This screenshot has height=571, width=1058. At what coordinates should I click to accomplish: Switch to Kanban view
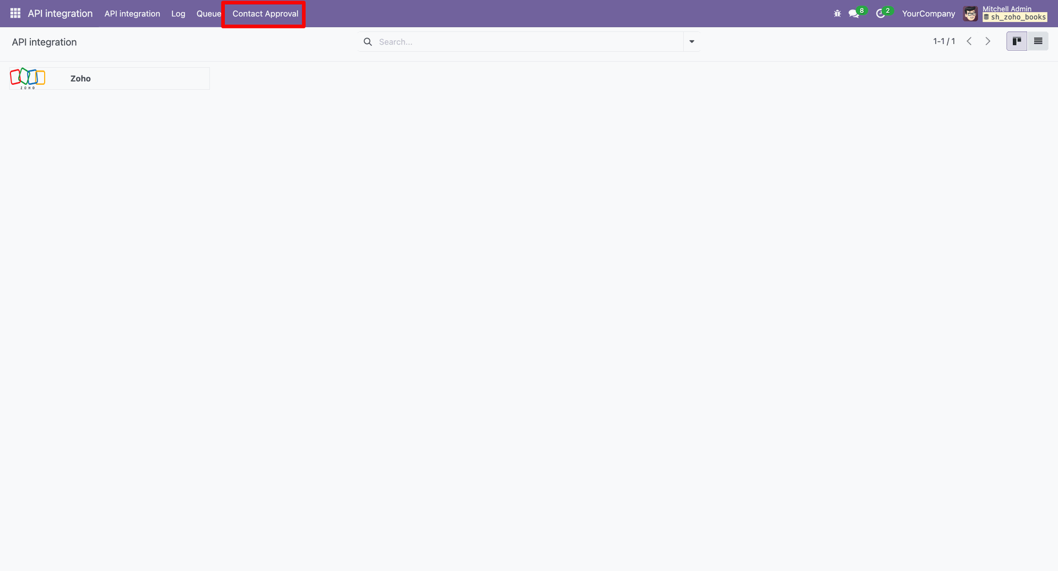(x=1017, y=41)
